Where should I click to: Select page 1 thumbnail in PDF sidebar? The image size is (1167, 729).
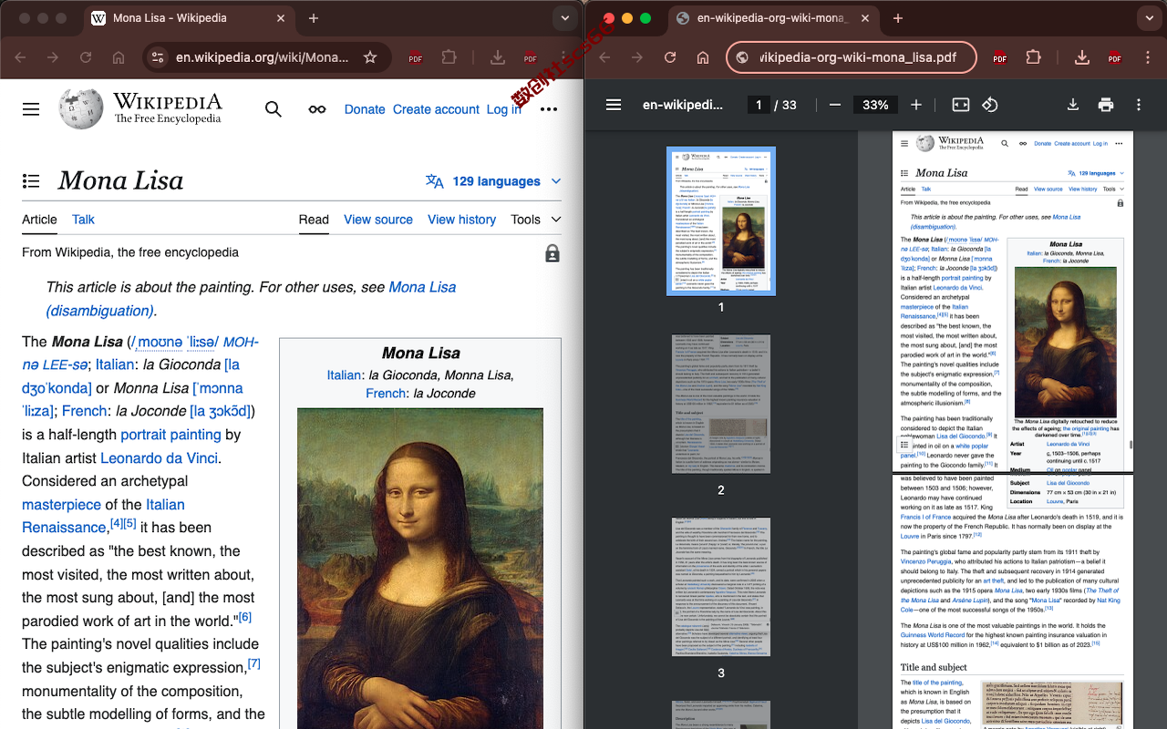coord(721,221)
